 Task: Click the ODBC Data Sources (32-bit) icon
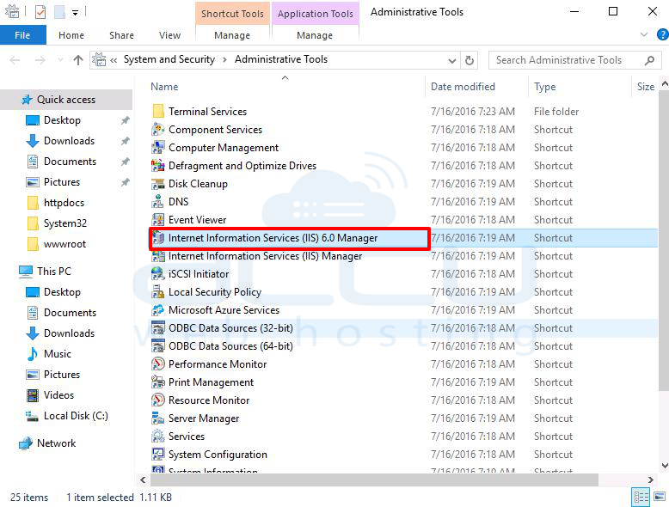pos(158,328)
